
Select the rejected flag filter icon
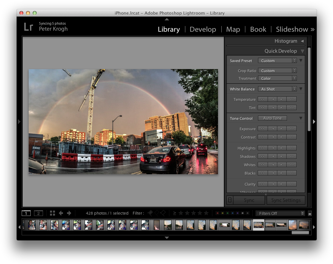[x=163, y=213]
